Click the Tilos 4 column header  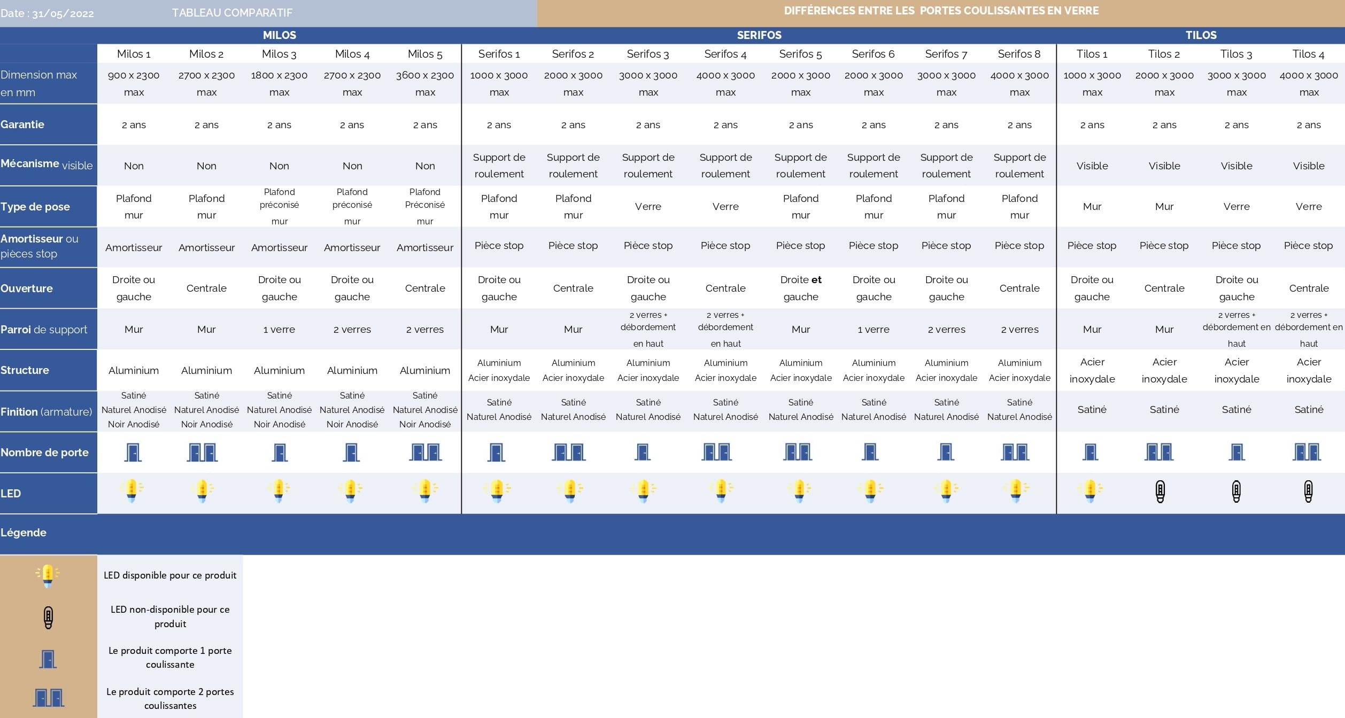coord(1309,54)
